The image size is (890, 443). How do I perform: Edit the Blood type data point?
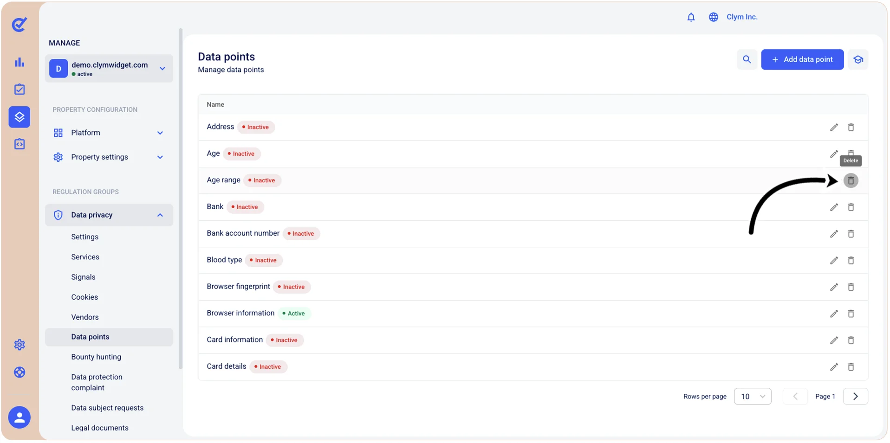(834, 261)
